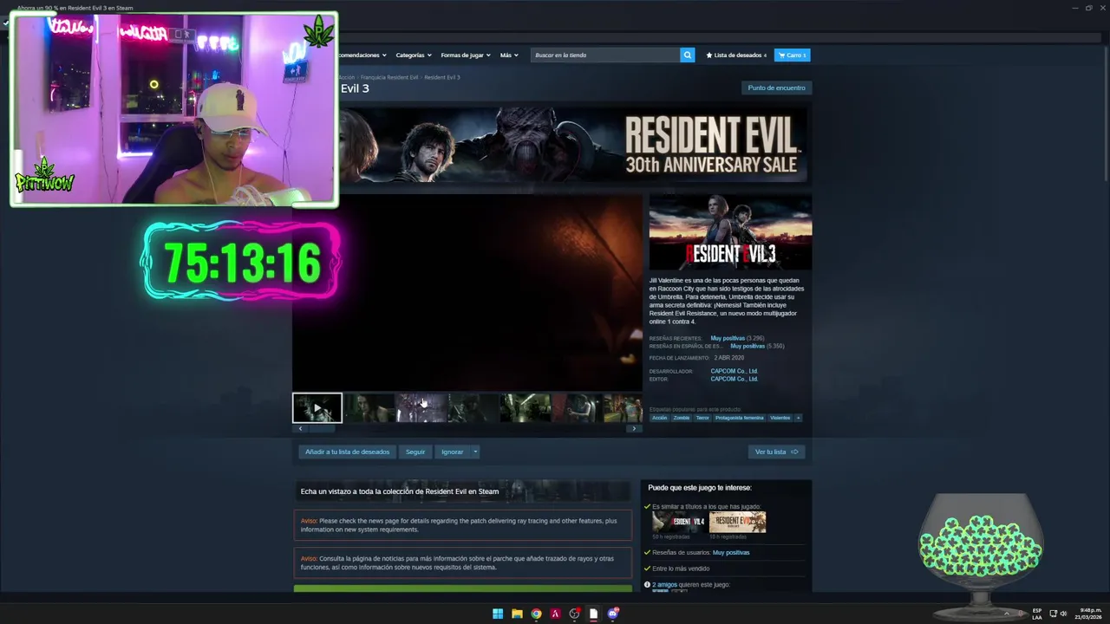Expand the Más menu
Screen dimensions: 1110x624
pos(509,55)
